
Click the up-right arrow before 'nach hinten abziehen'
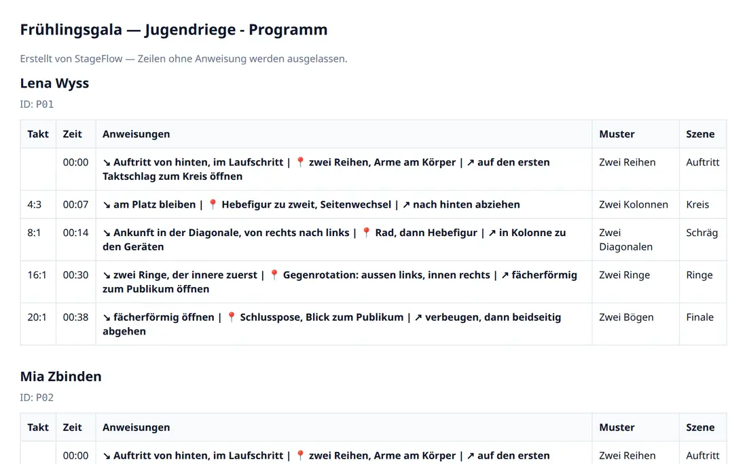[x=406, y=205]
